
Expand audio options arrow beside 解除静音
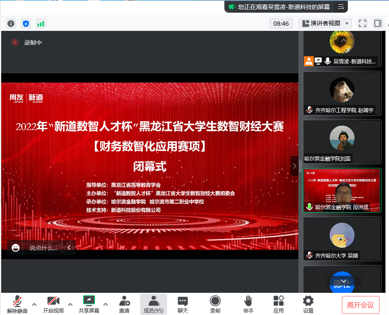click(x=34, y=304)
